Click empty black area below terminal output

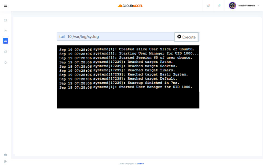pyautogui.click(x=128, y=100)
